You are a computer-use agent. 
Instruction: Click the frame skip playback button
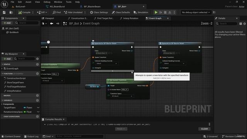pyautogui.click(x=161, y=12)
